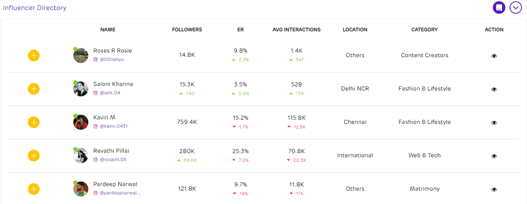This screenshot has height=204, width=527.
Task: Click Instagram icon next to @00nanyu
Action: (95, 60)
